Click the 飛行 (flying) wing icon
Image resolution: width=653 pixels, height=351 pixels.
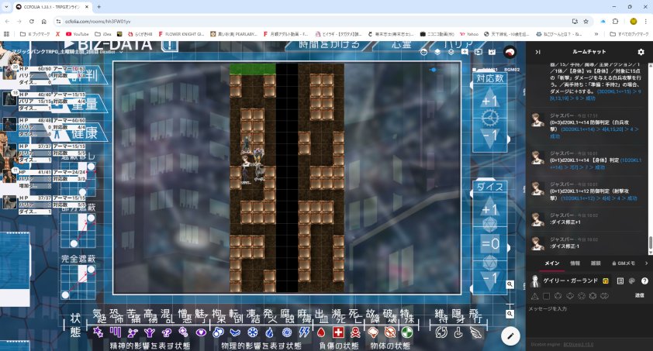click(475, 332)
